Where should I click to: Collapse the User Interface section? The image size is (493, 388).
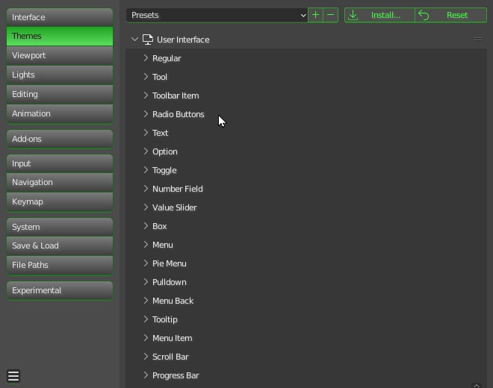134,40
